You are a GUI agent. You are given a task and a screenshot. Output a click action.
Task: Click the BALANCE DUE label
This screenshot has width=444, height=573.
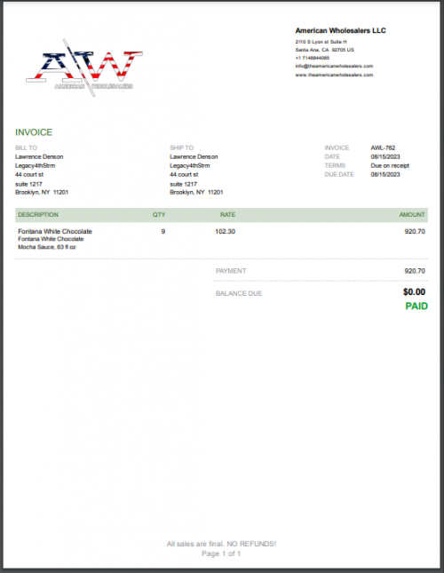pos(239,293)
